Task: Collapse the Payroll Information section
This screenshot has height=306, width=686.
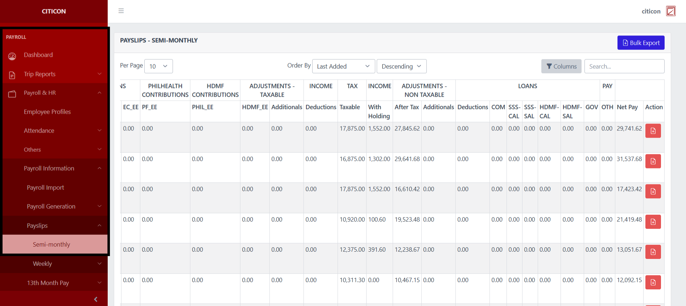Action: coord(99,168)
